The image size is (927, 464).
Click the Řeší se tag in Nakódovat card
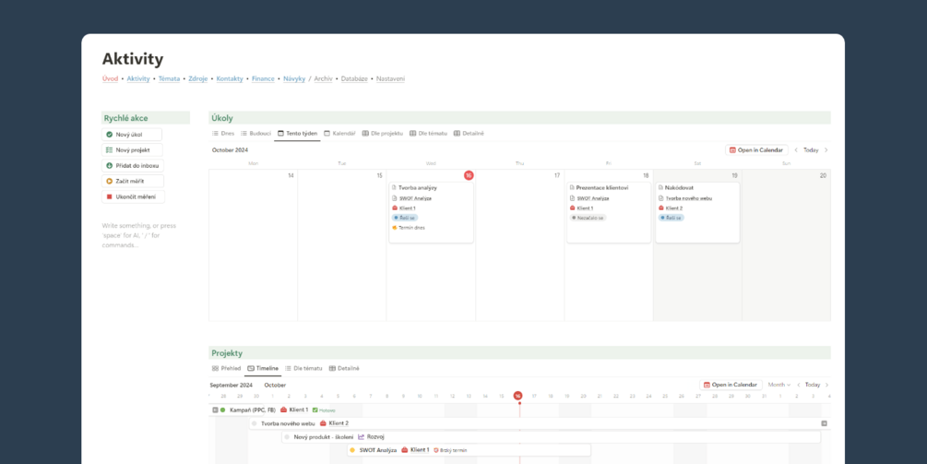[671, 218]
